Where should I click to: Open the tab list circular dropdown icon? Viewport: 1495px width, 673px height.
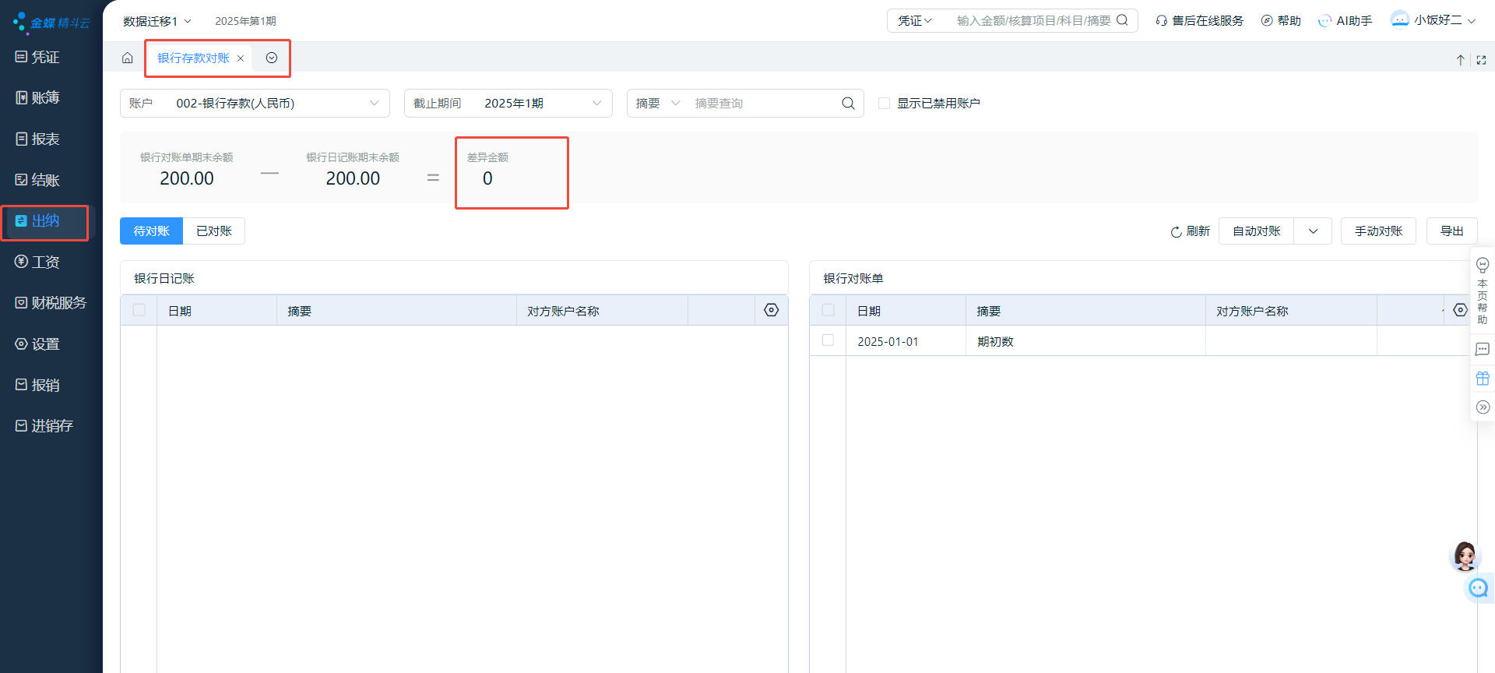coord(272,58)
